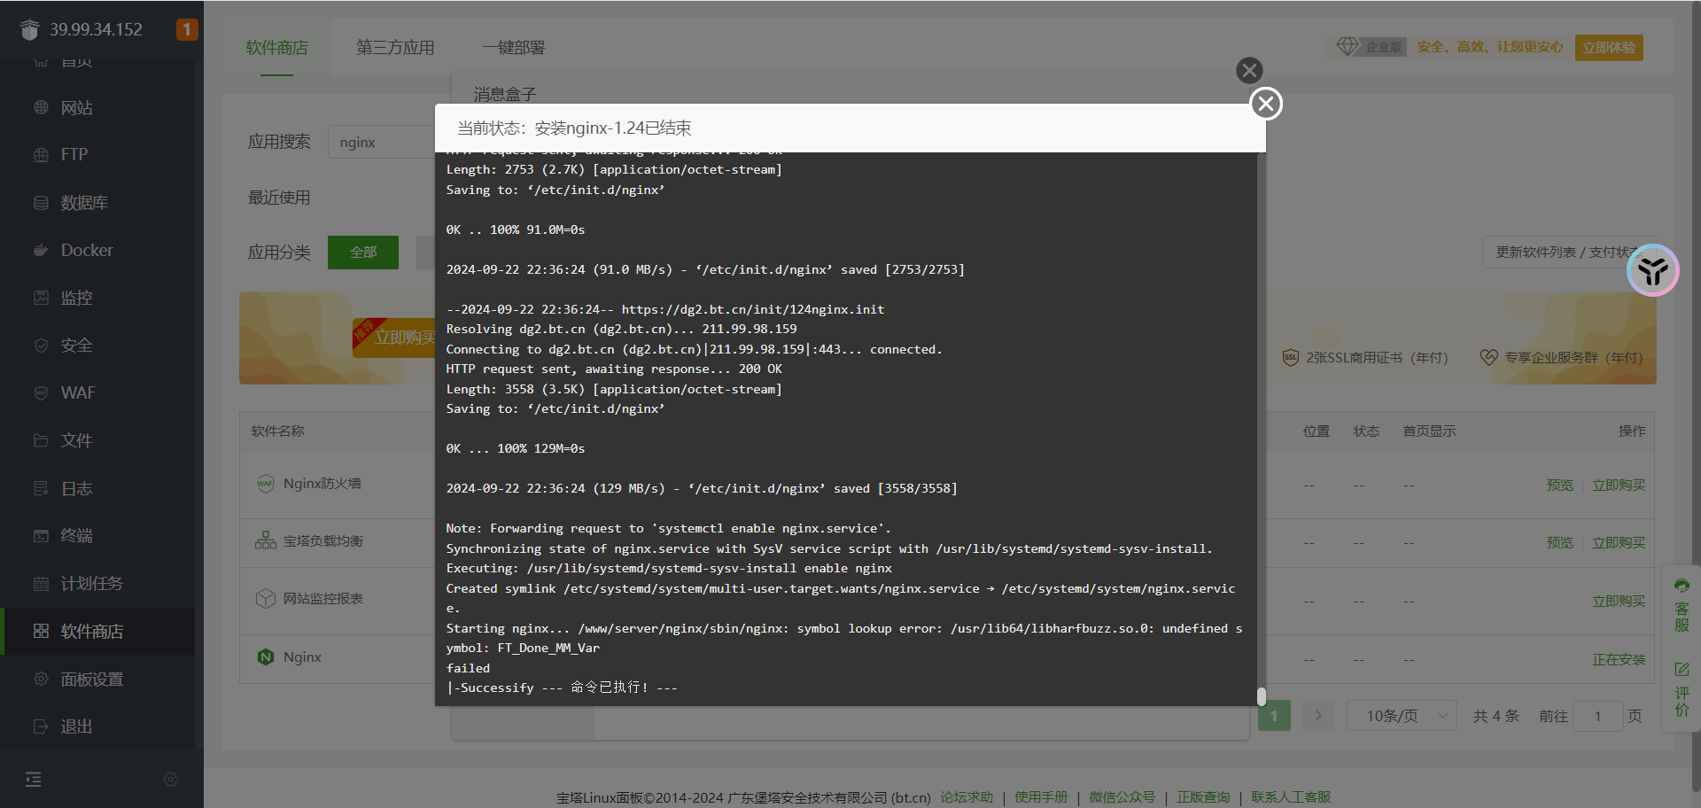This screenshot has height=808, width=1701.
Task: Open the 论坛求助 footer link
Action: (967, 797)
